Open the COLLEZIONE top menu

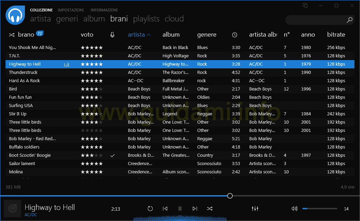(41, 10)
